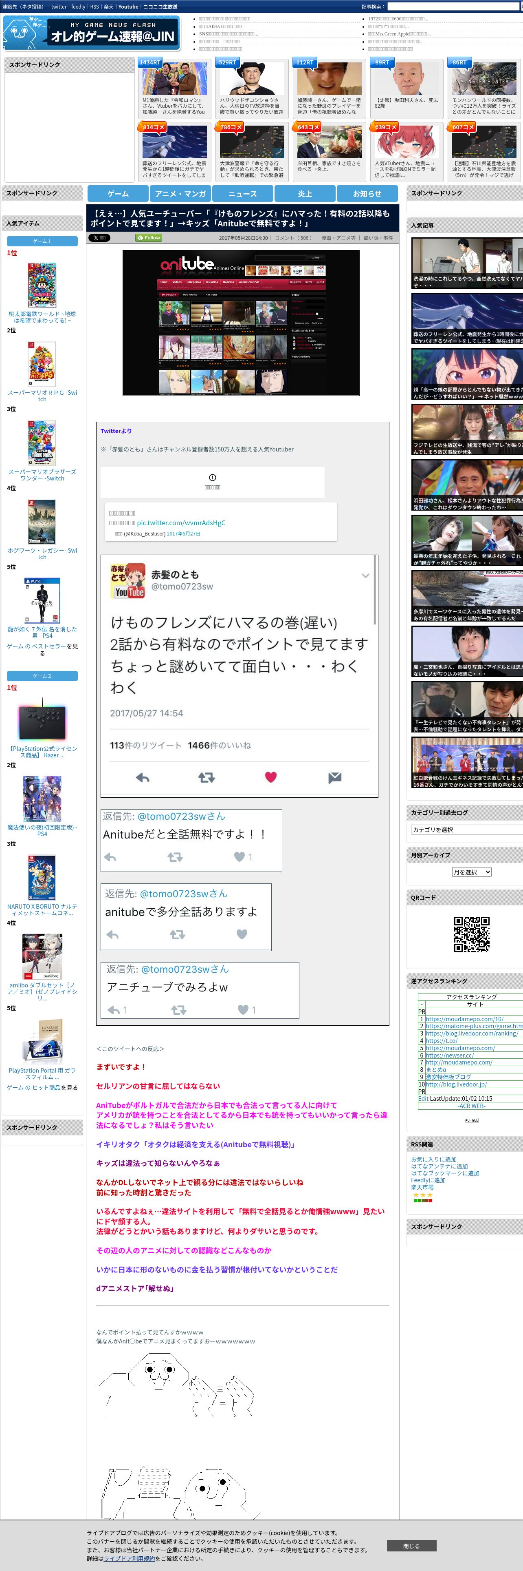Click the 桃太郎電鉄ワールド game cover image
The image size is (523, 1571).
pos(42,285)
